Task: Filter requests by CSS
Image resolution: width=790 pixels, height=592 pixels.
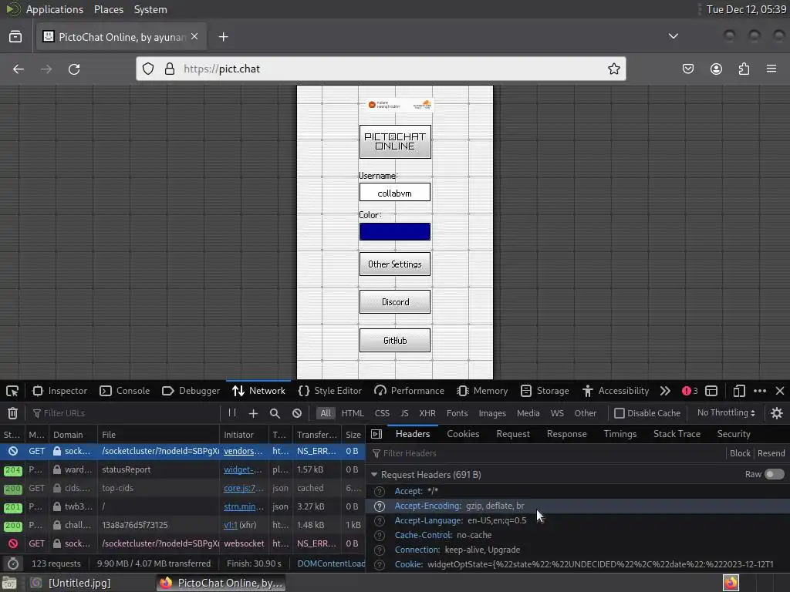Action: pyautogui.click(x=382, y=413)
